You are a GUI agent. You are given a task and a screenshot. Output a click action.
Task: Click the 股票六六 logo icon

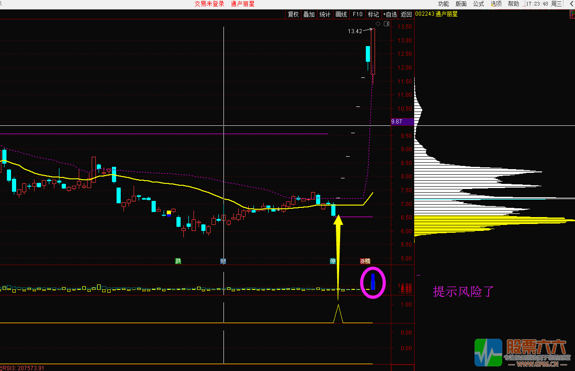click(x=488, y=353)
